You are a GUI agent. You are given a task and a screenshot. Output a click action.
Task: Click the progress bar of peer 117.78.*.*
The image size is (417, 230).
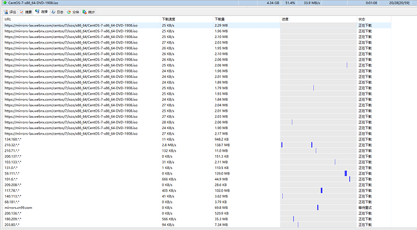(x=318, y=190)
